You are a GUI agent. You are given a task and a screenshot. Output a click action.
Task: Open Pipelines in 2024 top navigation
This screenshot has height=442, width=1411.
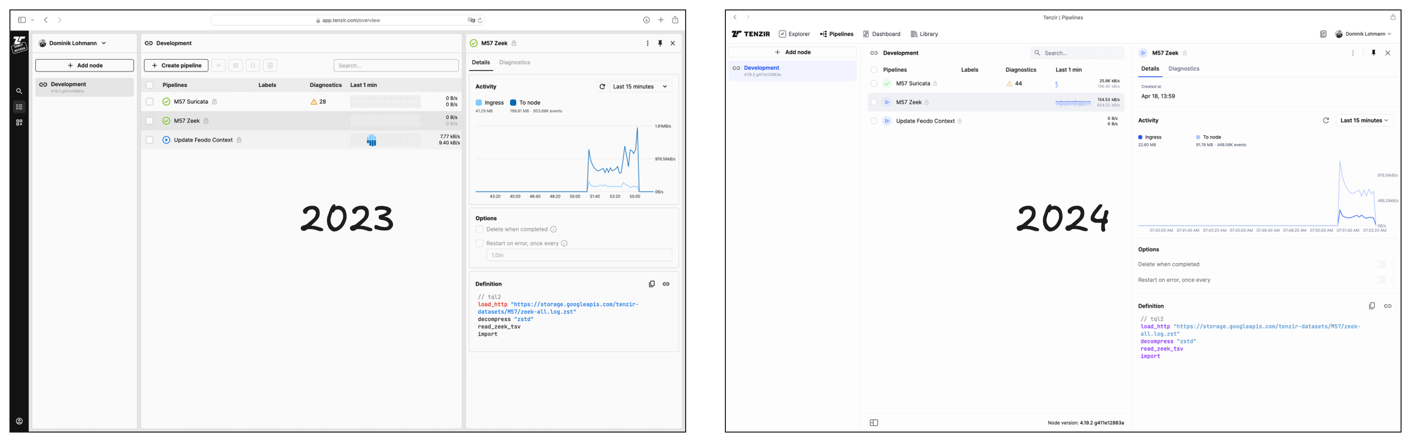pyautogui.click(x=836, y=34)
